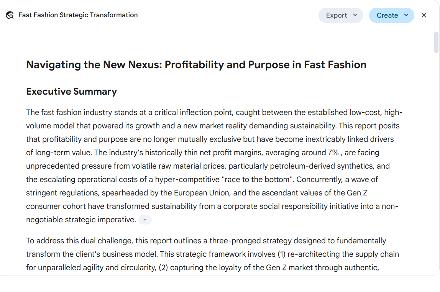Image resolution: width=440 pixels, height=292 pixels.
Task: Click the chevron arrow inside Create
Action: tap(406, 15)
